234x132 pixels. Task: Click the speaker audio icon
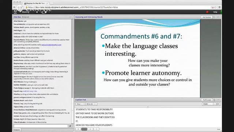[x=37, y=12]
